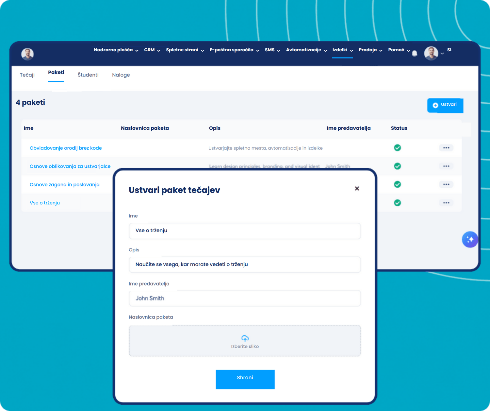
Task: Open the Izdelki dropdown menu
Action: (x=343, y=50)
